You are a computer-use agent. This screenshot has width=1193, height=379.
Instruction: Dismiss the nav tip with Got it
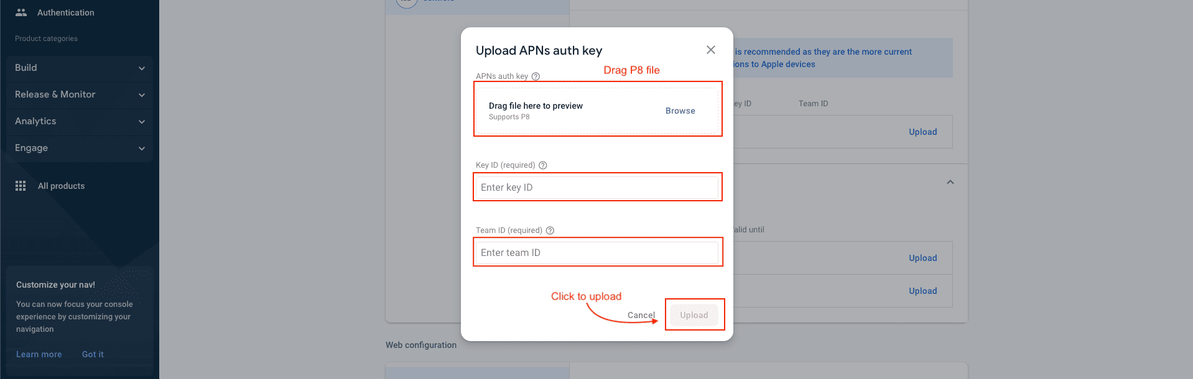[93, 354]
